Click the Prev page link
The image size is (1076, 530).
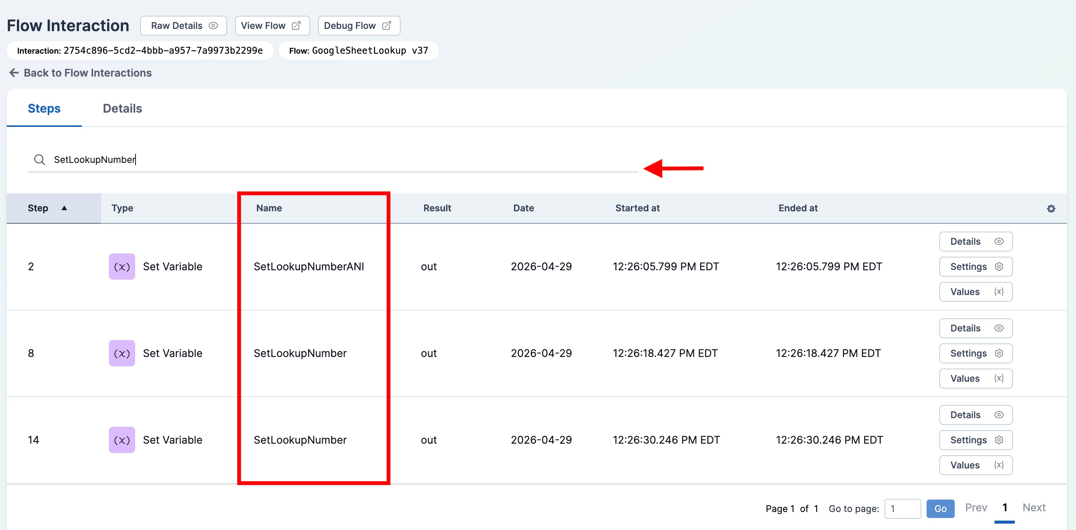[x=976, y=507]
